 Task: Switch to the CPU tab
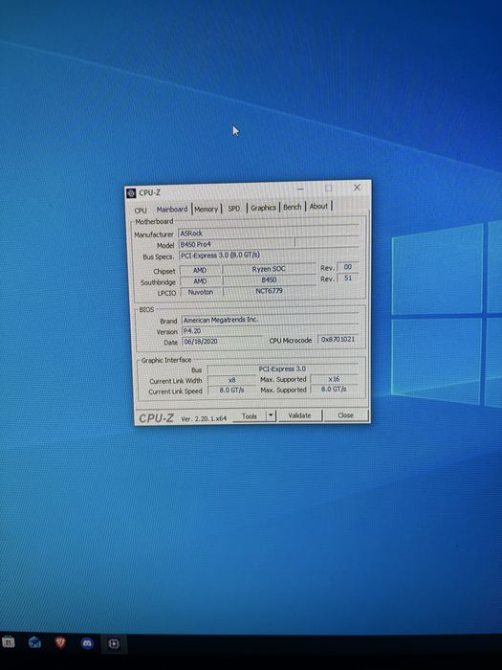tap(141, 211)
